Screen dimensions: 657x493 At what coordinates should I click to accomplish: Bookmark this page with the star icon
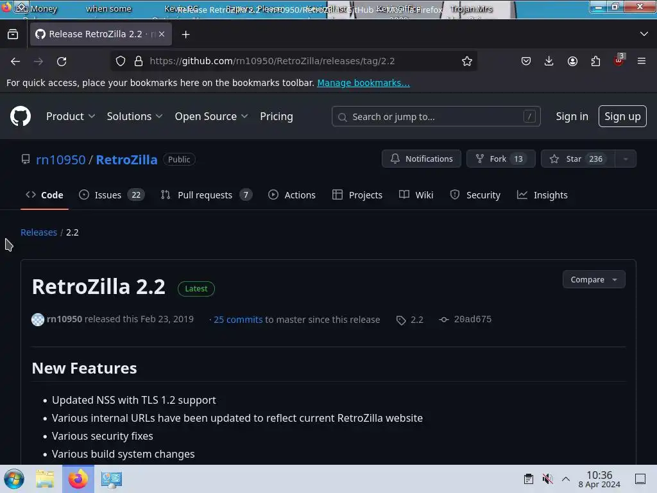(467, 61)
